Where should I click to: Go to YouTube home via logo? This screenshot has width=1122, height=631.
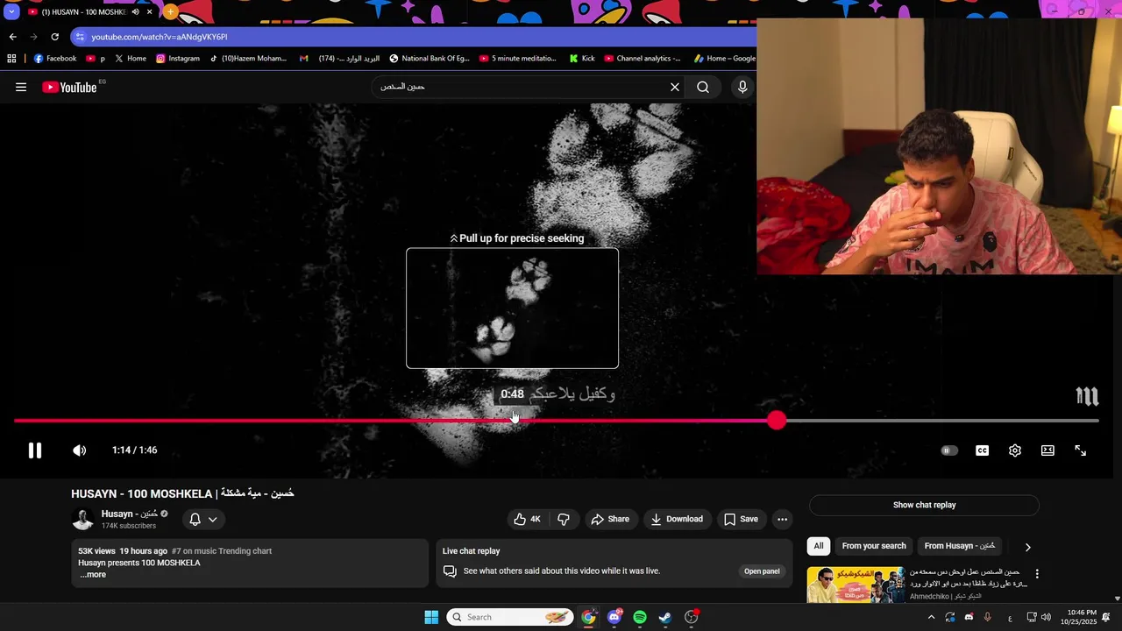coord(69,87)
